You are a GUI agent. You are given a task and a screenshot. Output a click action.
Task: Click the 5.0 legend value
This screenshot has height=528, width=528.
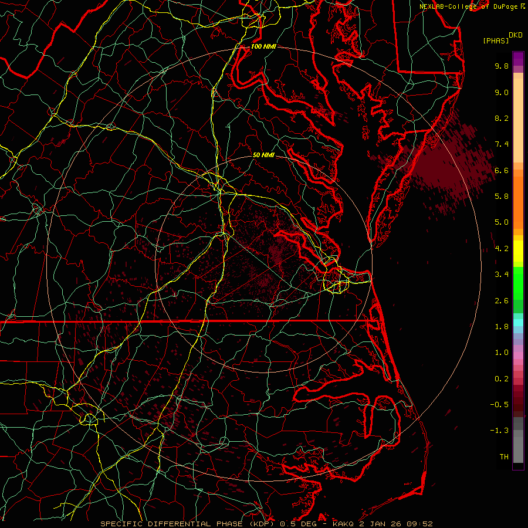point(502,222)
